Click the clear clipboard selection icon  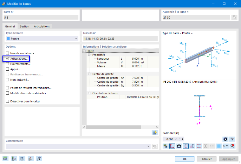30,159
